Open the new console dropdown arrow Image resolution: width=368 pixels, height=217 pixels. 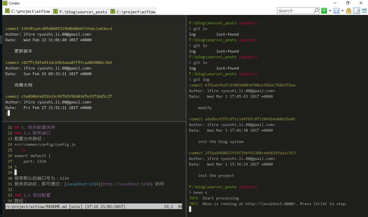coord(330,11)
